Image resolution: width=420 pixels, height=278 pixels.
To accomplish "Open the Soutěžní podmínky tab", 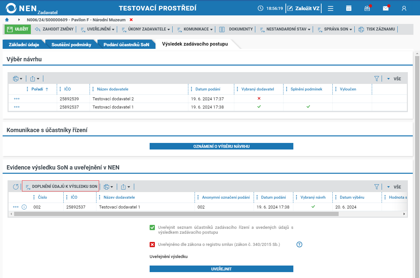I will (x=71, y=45).
